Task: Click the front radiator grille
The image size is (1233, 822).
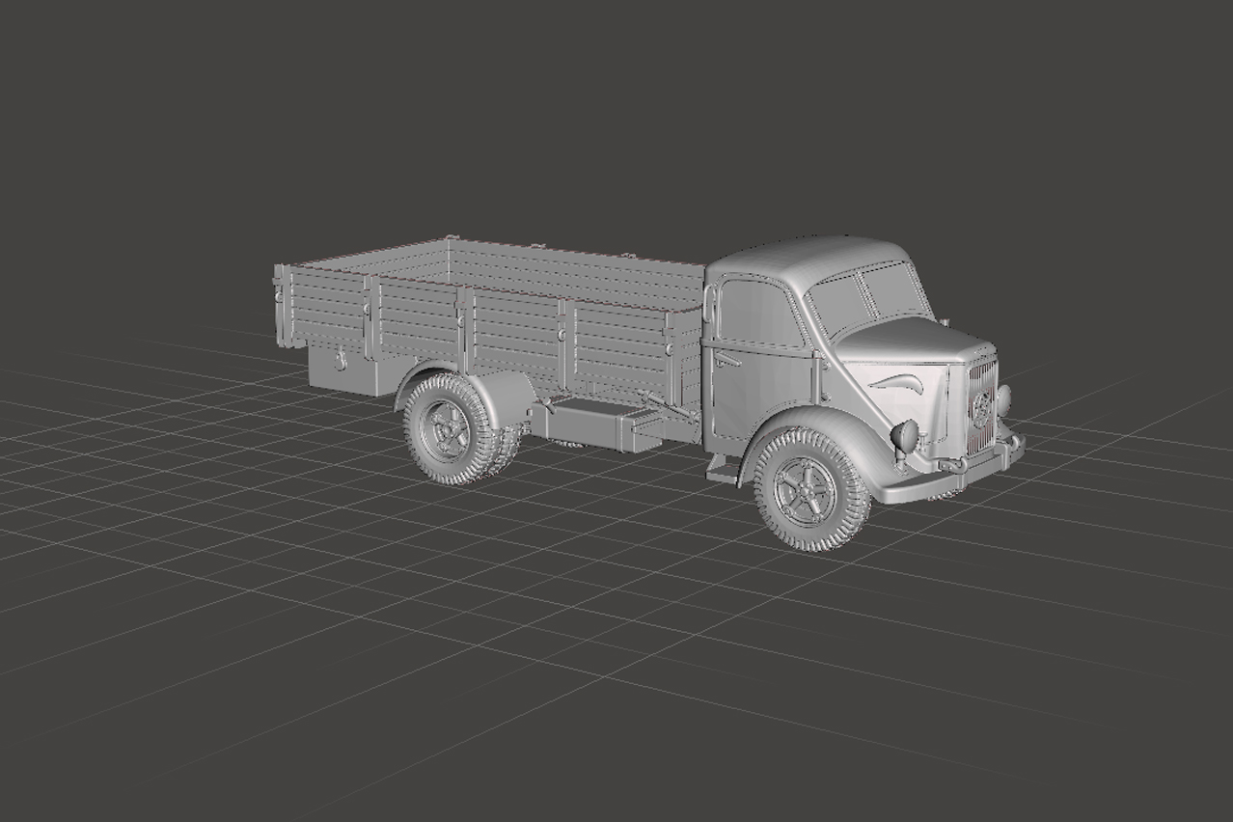Action: click(x=979, y=405)
